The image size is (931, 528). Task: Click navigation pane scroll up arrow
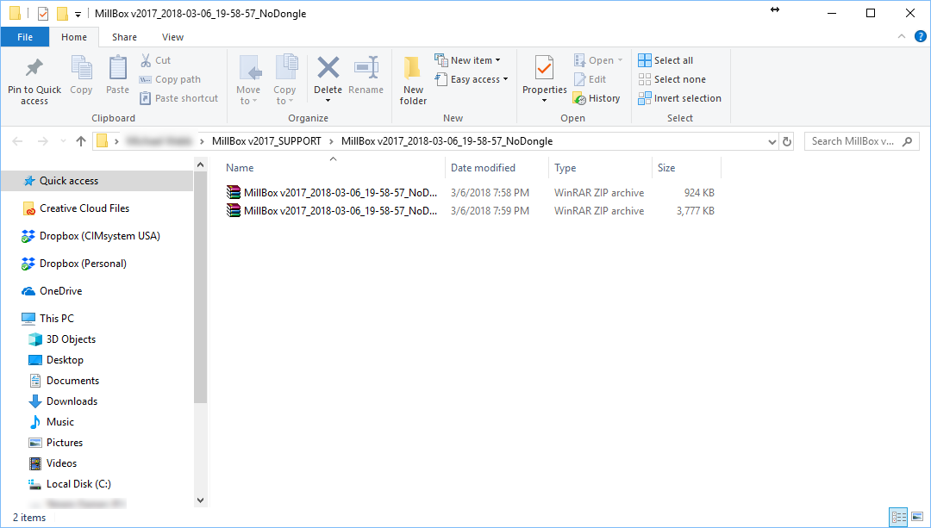point(200,165)
